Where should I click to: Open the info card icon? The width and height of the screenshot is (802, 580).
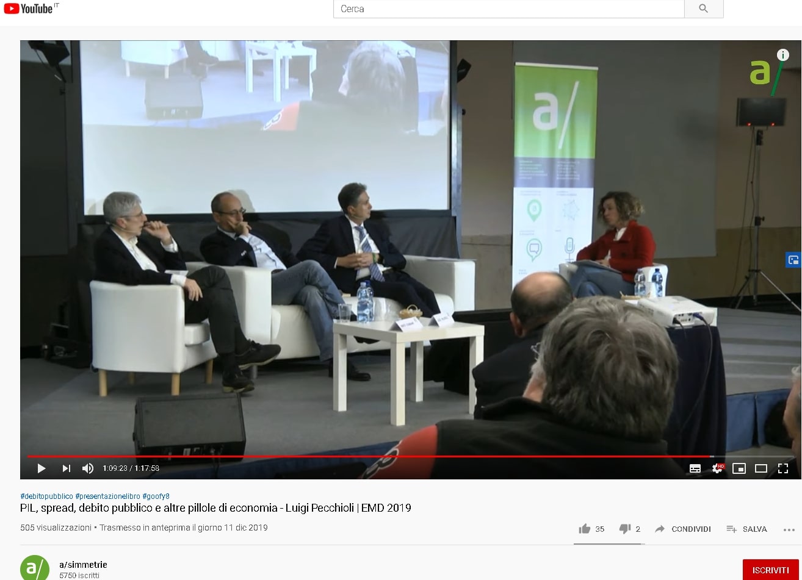pos(782,55)
